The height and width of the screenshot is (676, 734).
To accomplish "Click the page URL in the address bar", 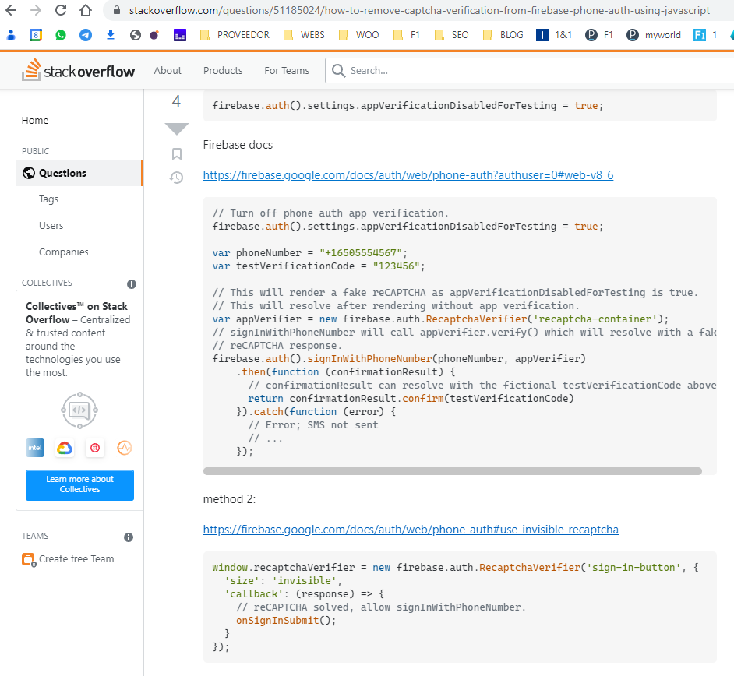I will (419, 10).
